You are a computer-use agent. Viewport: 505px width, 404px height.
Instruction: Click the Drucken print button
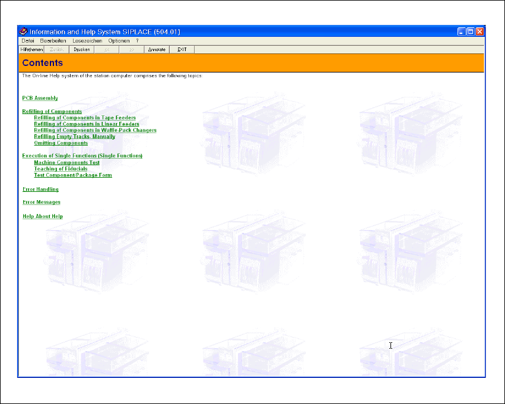(82, 49)
